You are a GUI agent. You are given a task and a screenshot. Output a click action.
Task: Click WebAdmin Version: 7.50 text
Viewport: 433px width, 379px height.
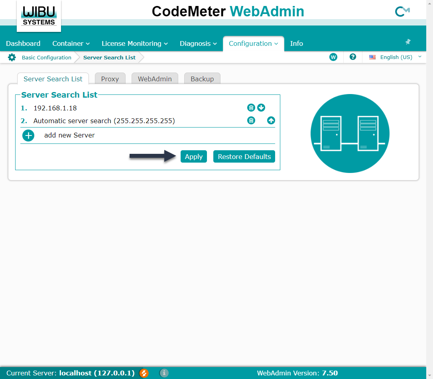tap(297, 373)
